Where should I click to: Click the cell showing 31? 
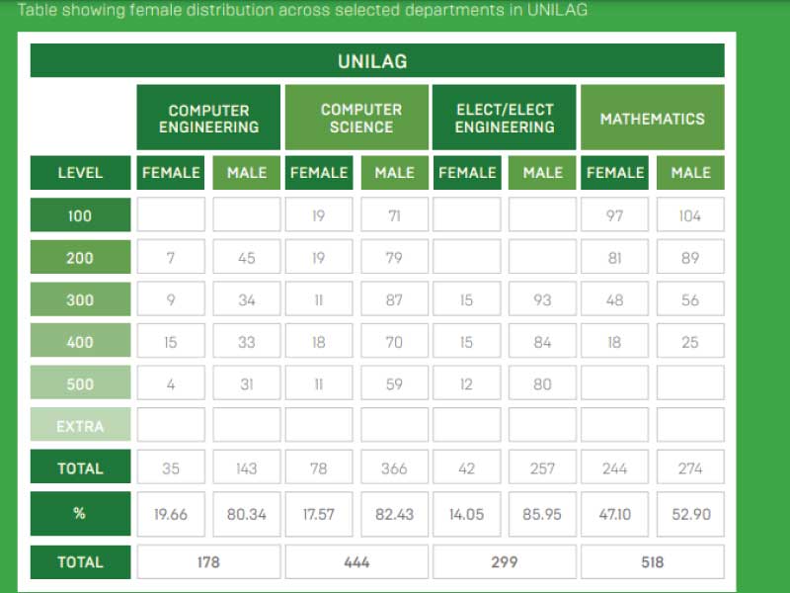(246, 382)
